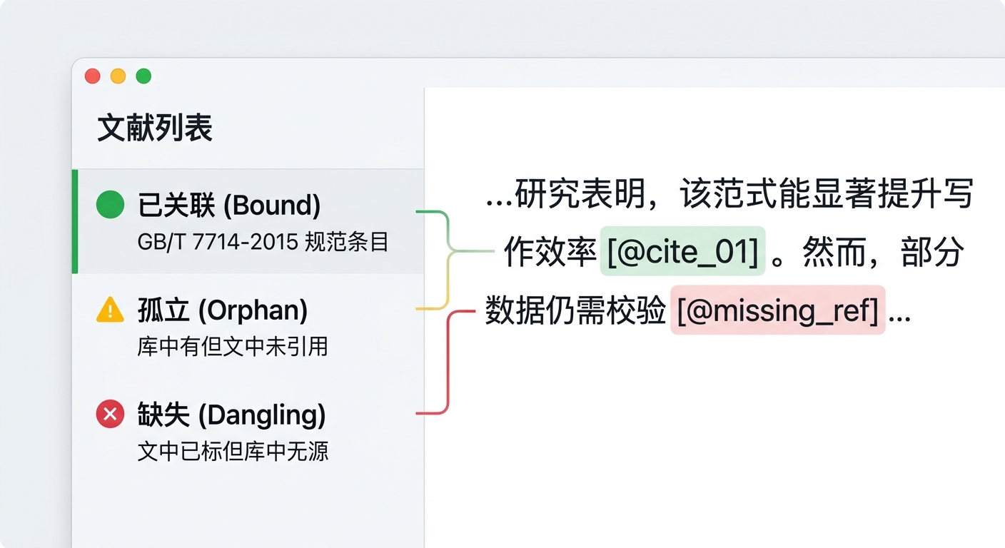
Task: Click the green [@cite_01] citation tag
Action: pos(682,251)
